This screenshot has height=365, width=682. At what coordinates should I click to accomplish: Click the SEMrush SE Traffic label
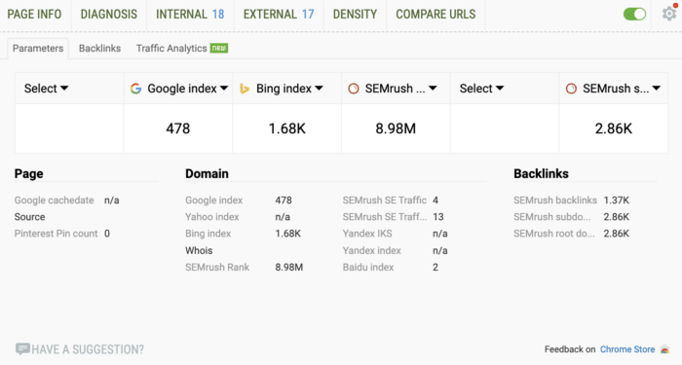point(385,201)
